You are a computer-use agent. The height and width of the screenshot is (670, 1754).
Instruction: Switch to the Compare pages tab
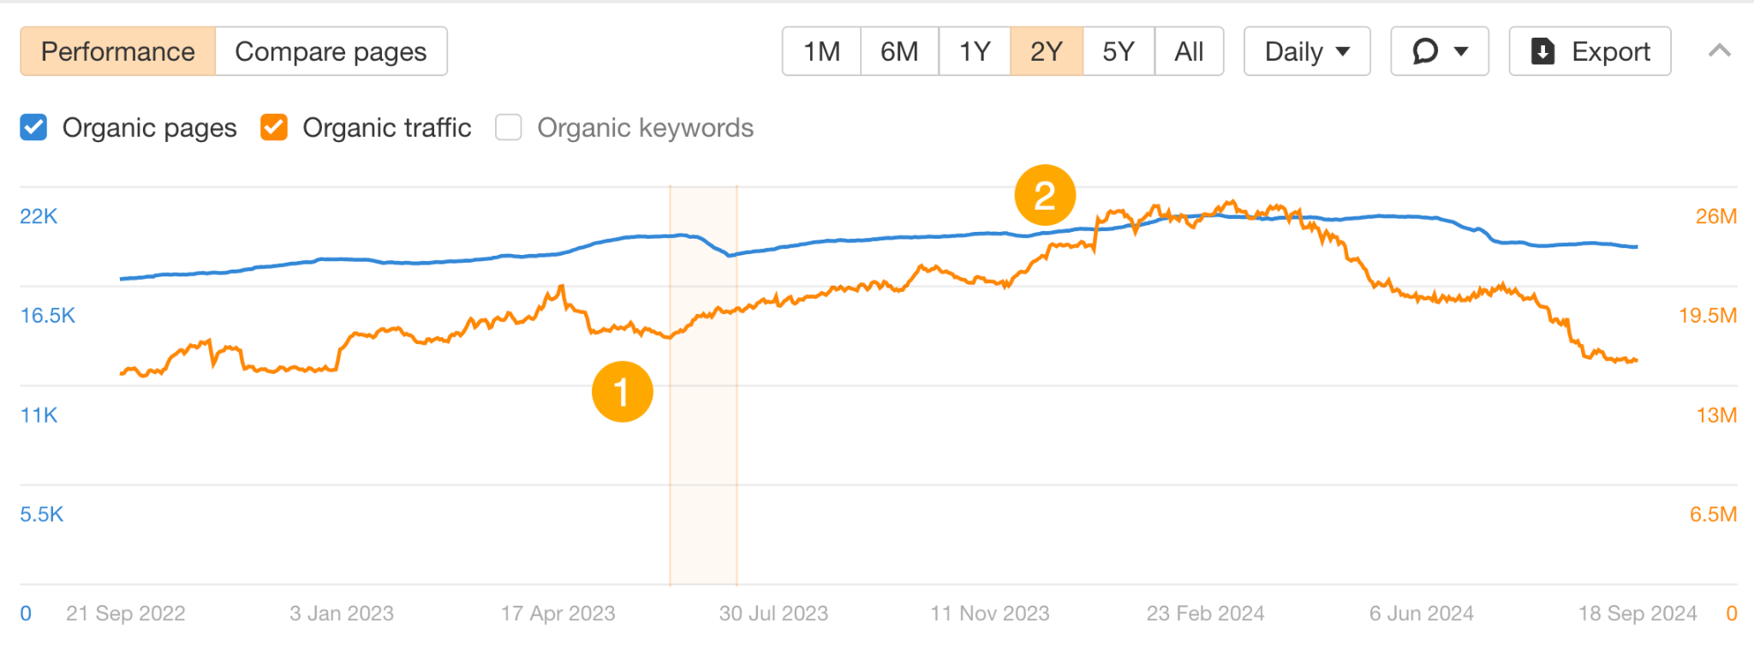[x=331, y=51]
